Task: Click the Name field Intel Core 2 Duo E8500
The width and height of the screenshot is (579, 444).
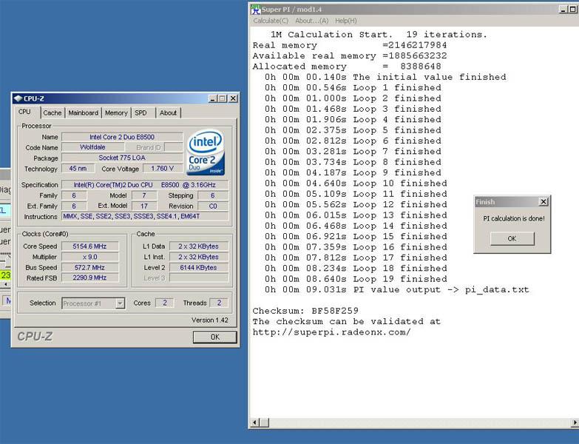Action: pyautogui.click(x=122, y=137)
